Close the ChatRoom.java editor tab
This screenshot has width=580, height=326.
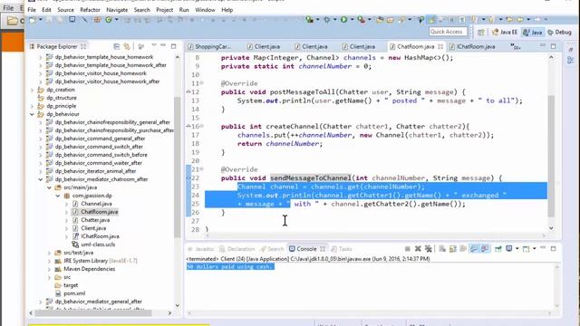[x=440, y=46]
